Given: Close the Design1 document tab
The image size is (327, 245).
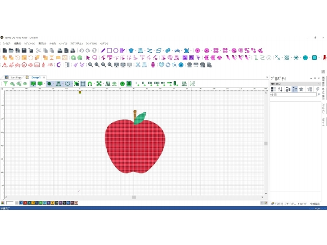Looking at the screenshot, I should coord(44,78).
